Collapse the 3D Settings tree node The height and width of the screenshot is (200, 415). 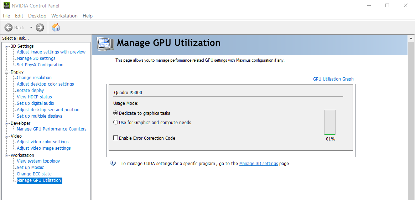pos(6,46)
